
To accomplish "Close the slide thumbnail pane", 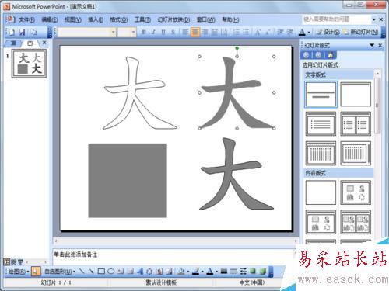I will [x=44, y=43].
